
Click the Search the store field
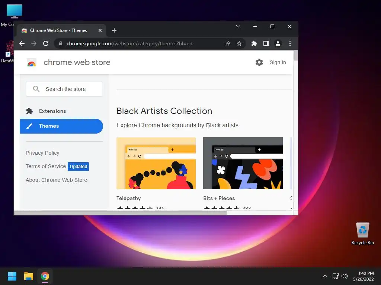(64, 89)
